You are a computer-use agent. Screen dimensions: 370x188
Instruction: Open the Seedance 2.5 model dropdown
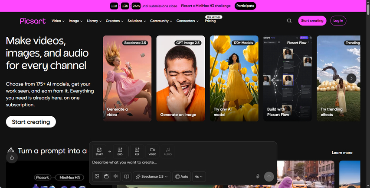pyautogui.click(x=152, y=176)
